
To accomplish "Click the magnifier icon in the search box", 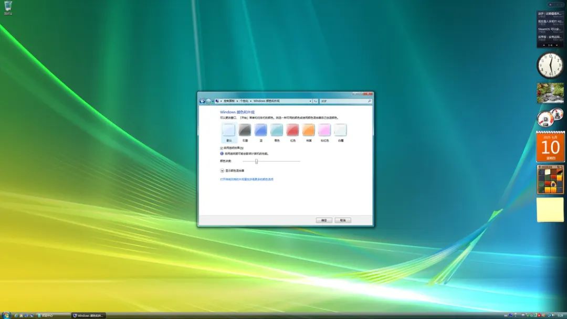I will pos(370,101).
